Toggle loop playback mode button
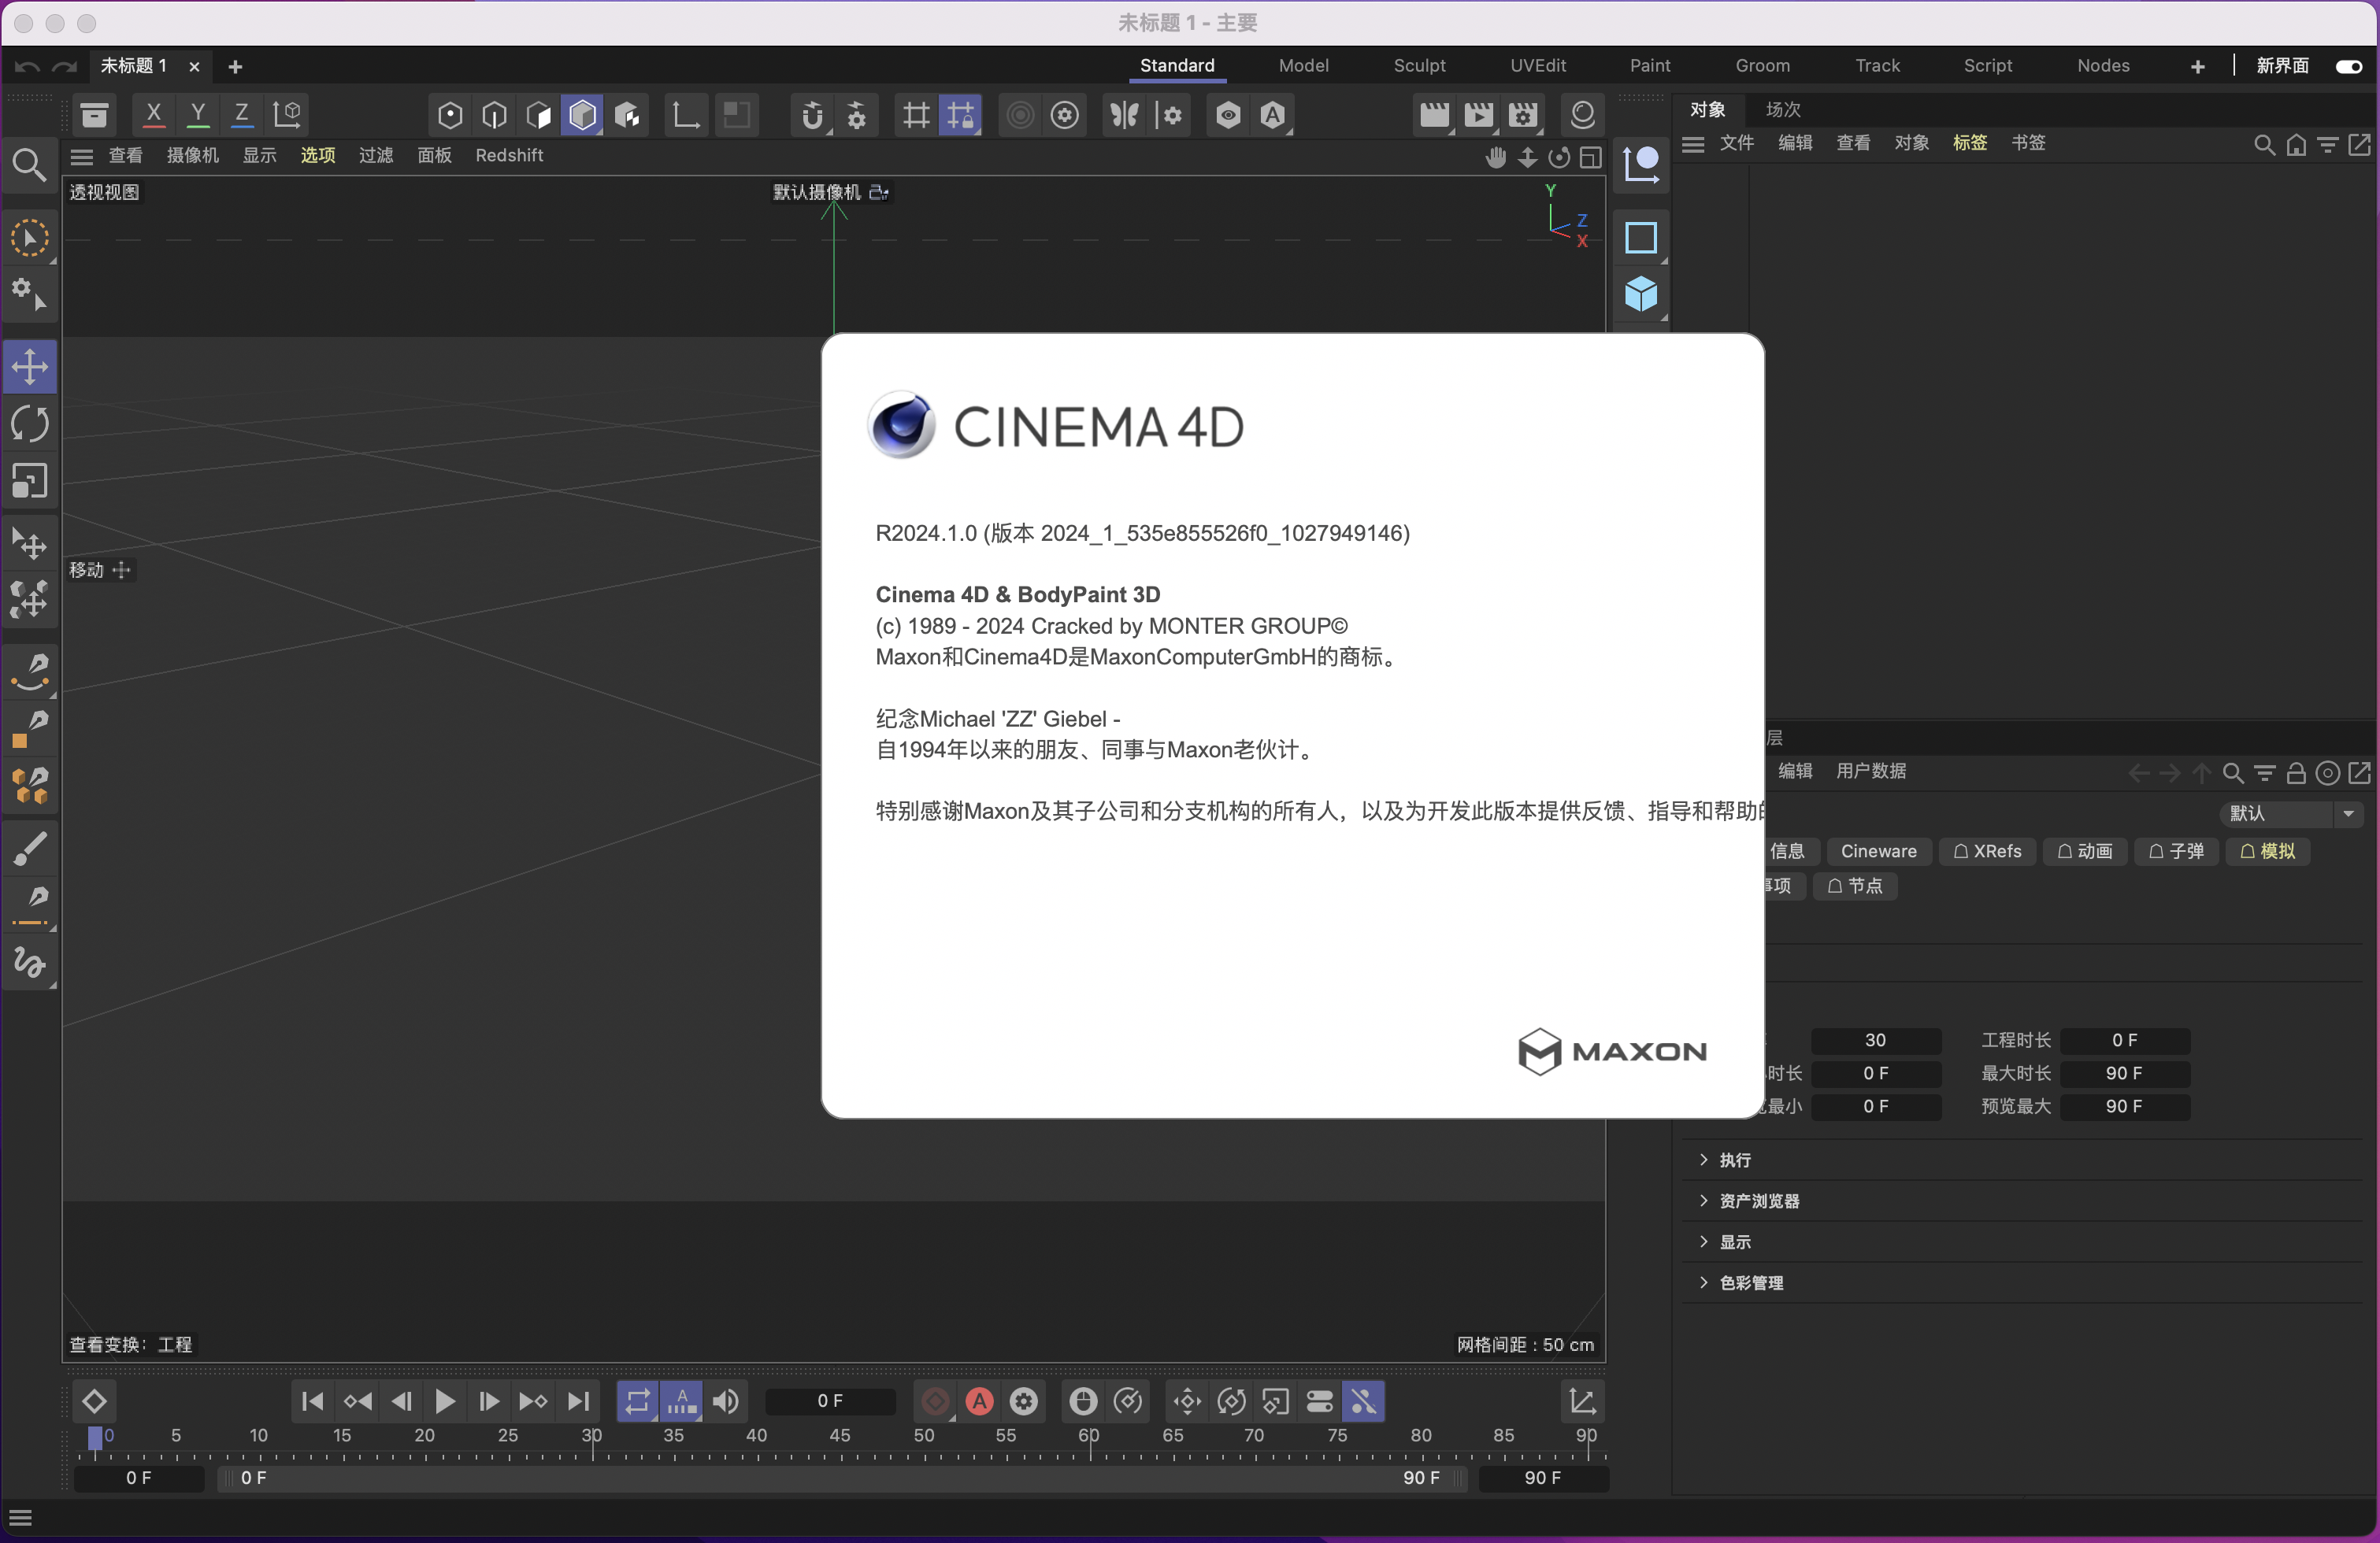 click(637, 1401)
